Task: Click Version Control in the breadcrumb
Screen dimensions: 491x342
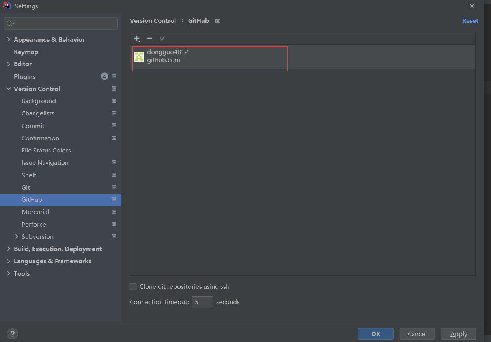Action: (x=153, y=21)
